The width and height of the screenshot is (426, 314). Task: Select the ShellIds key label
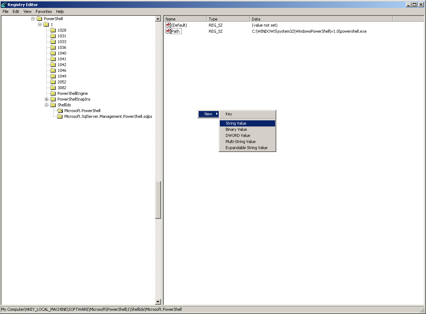point(64,105)
